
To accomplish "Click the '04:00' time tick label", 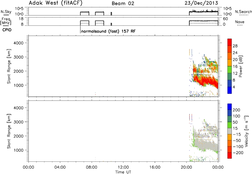I will coord(60,167).
